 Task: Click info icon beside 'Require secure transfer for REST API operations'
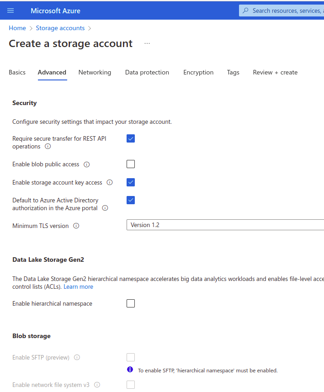[48, 147]
